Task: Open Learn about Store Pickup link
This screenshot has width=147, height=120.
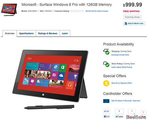Action: pos(122,67)
